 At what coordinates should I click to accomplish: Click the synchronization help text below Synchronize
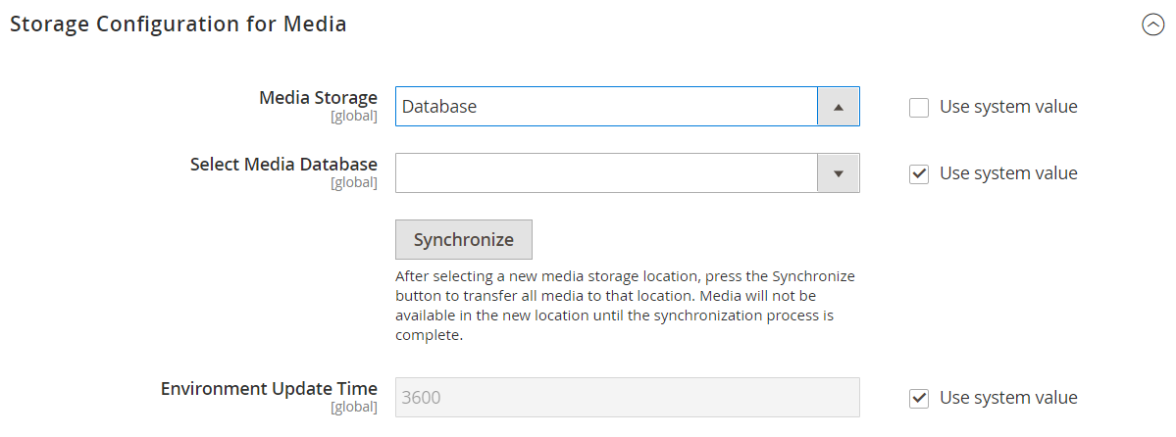pos(625,306)
